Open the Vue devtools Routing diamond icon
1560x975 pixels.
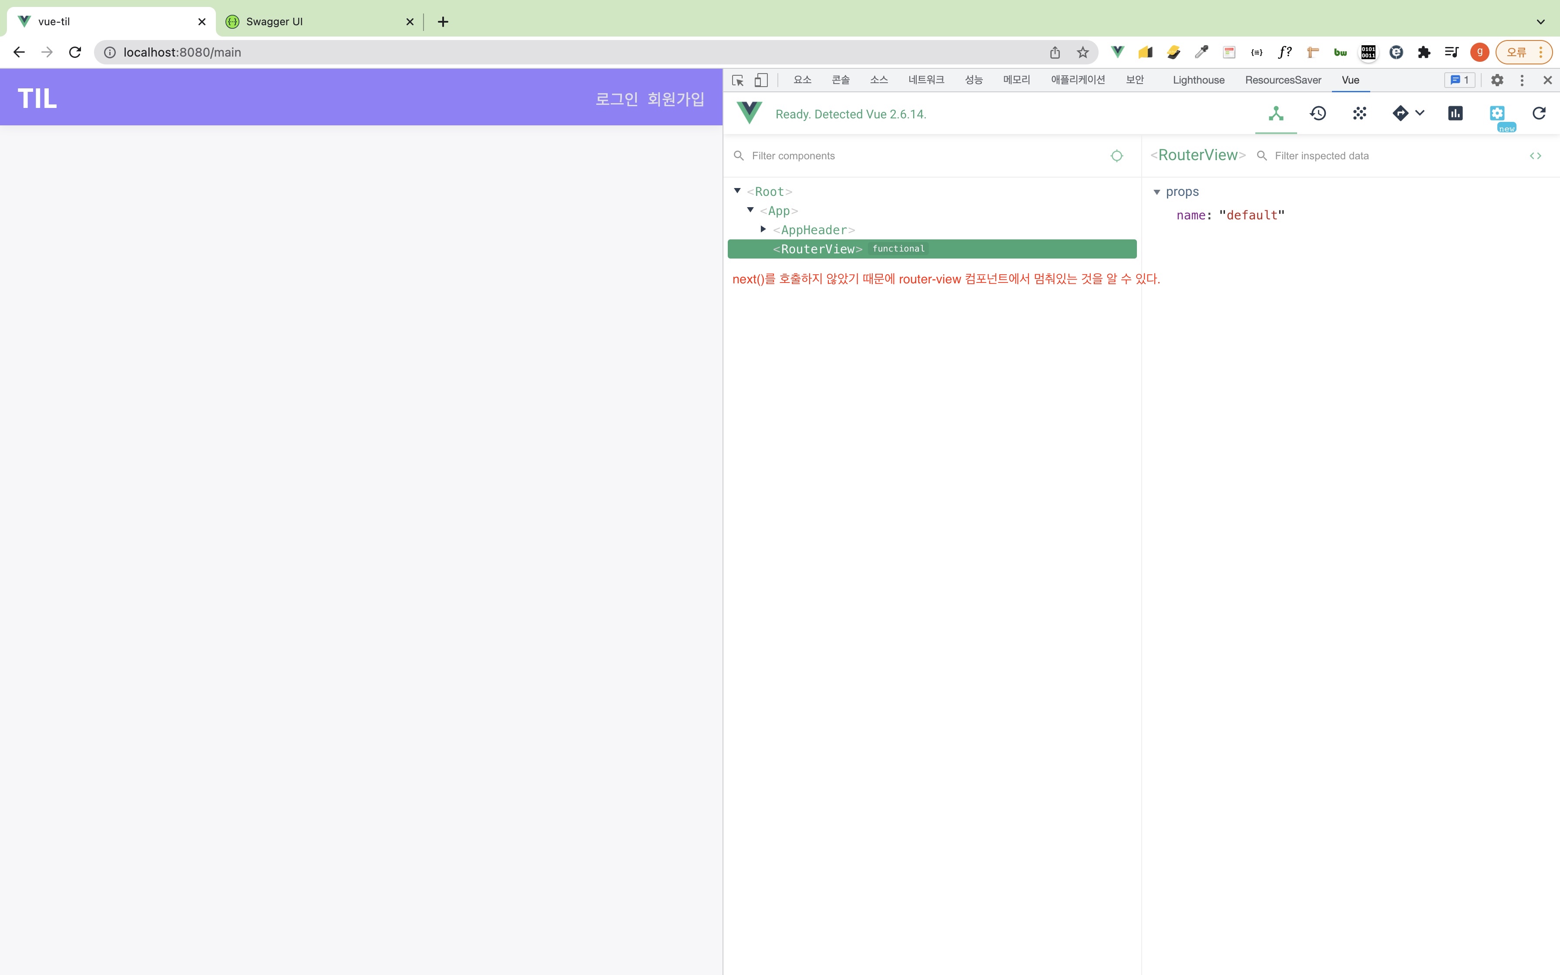pos(1400,114)
